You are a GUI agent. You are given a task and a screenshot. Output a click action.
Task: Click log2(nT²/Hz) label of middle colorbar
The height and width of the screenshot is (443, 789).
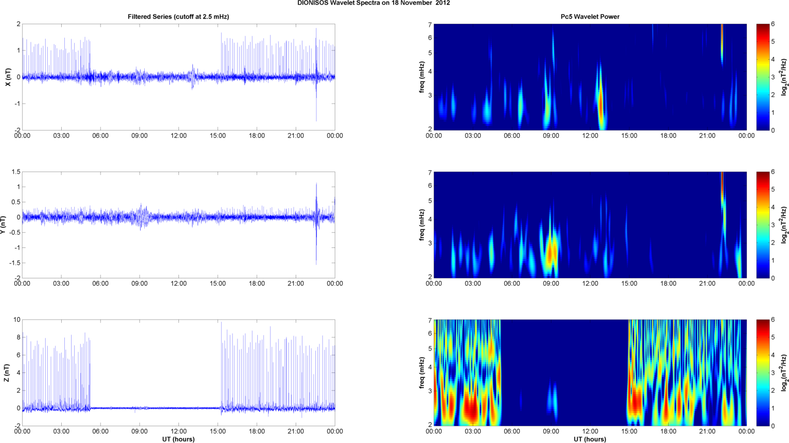tap(784, 225)
